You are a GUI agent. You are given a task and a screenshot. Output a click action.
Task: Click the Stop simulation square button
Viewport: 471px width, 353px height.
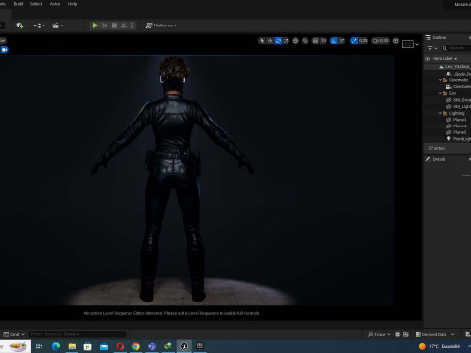tap(114, 25)
